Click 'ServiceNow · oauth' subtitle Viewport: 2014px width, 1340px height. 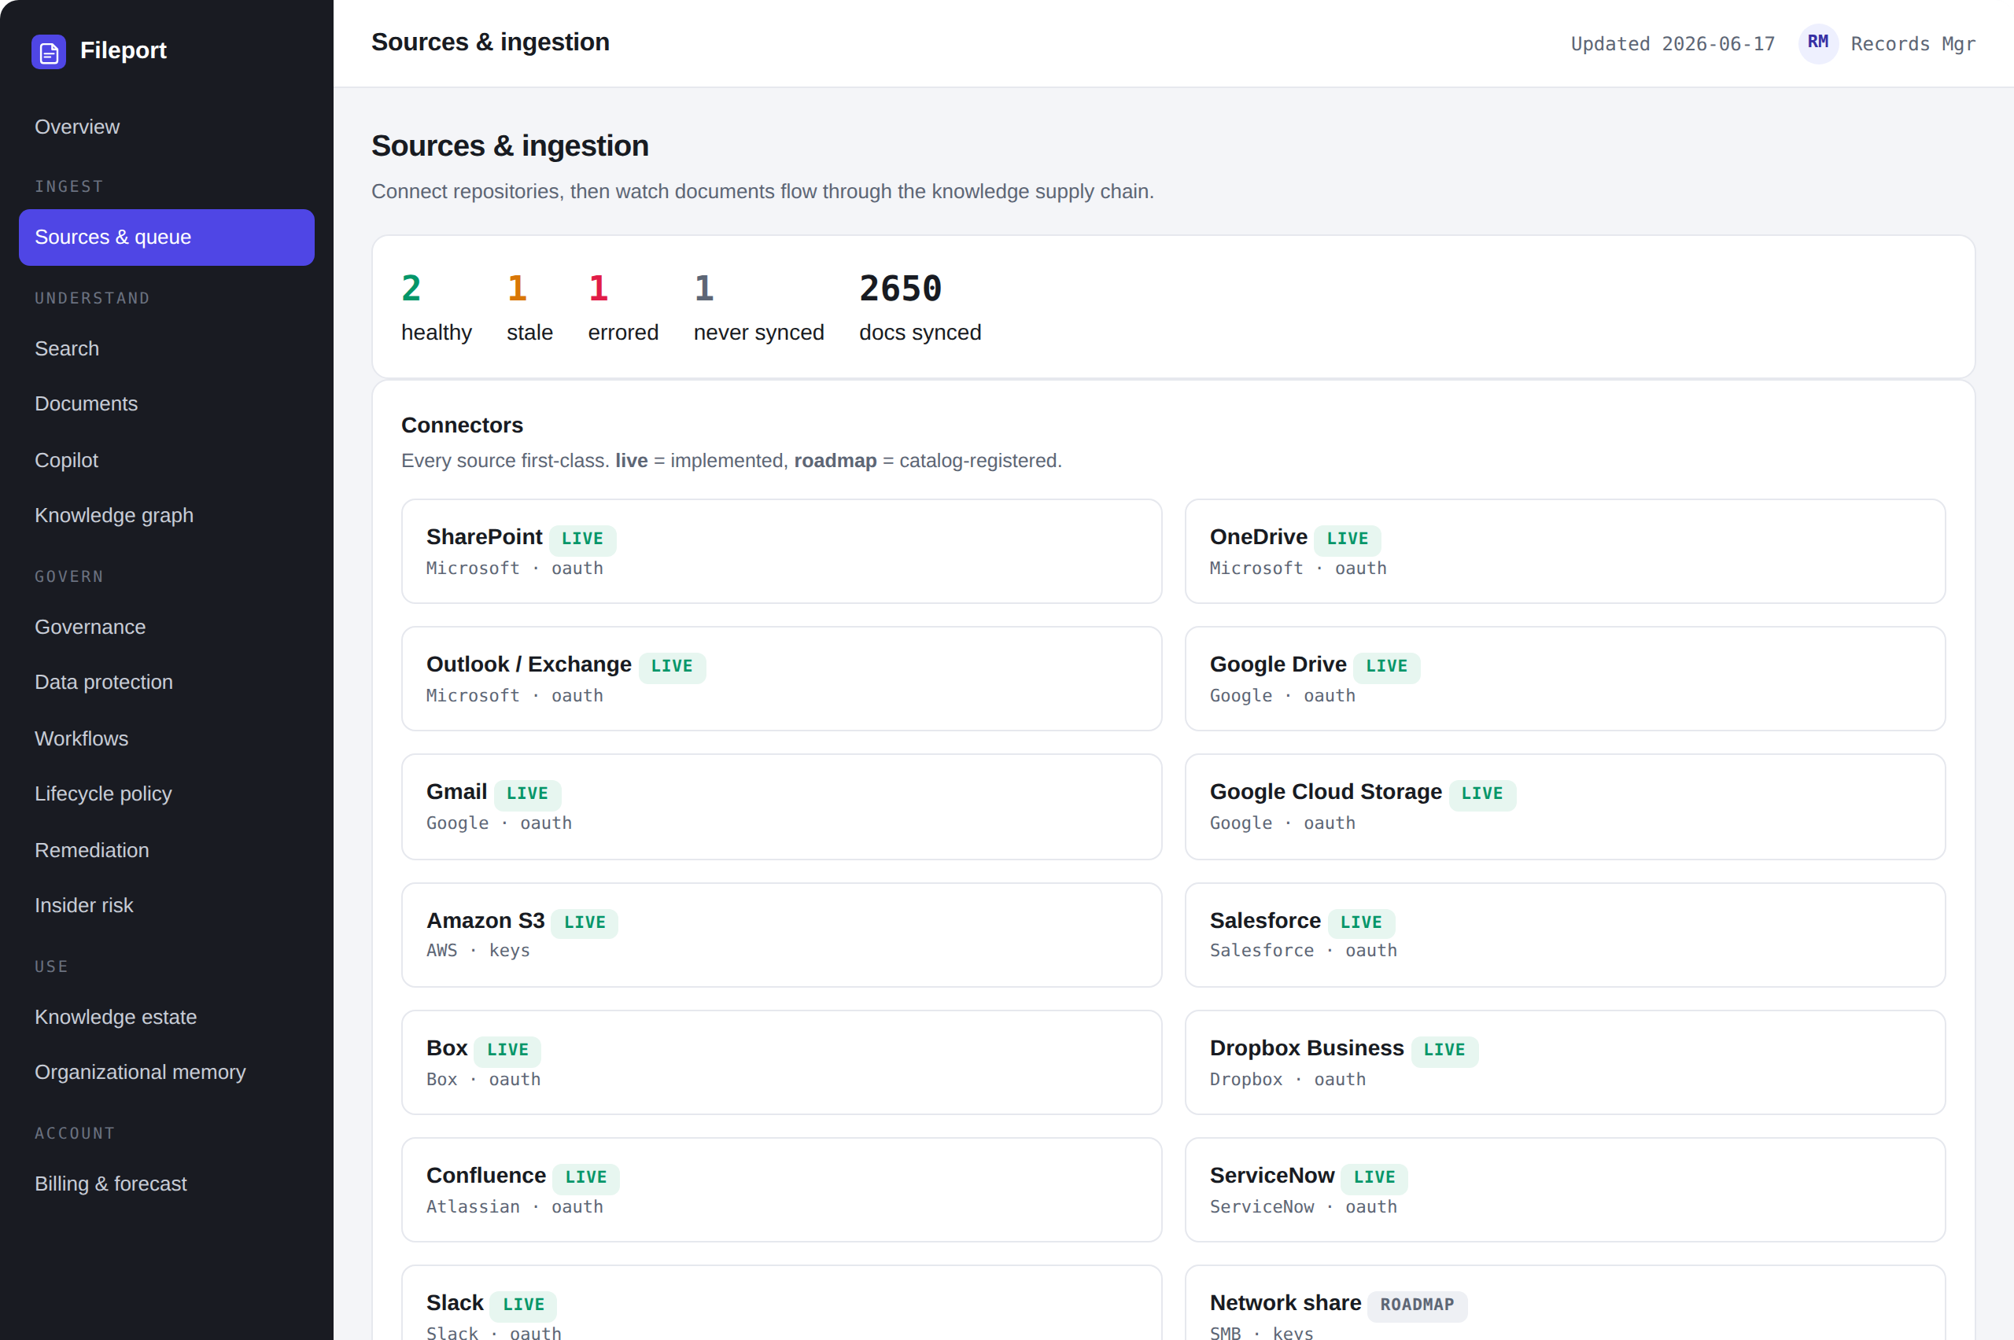[x=1303, y=1206]
